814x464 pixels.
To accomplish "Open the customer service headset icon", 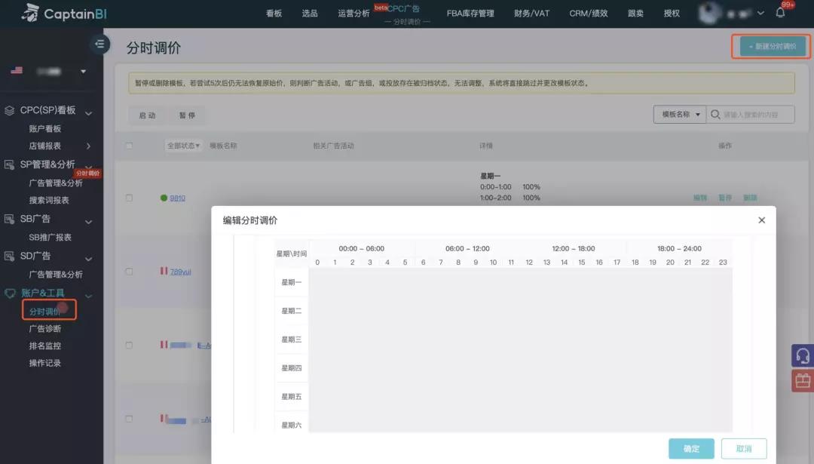I will [803, 356].
